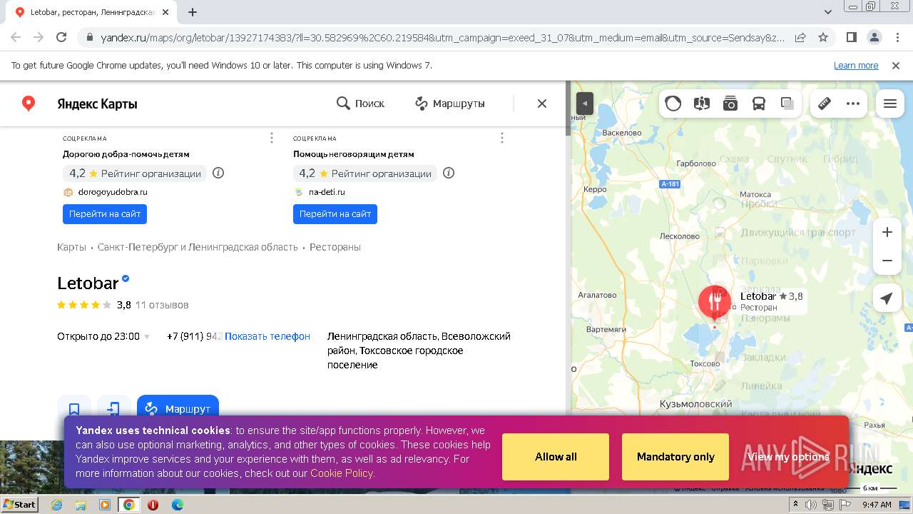The width and height of the screenshot is (913, 514).
Task: Zoom out the map with minus button
Action: (x=887, y=261)
